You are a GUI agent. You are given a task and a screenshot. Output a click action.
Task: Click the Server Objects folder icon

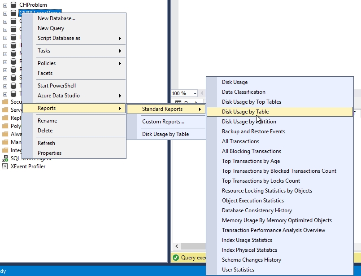click(6, 110)
